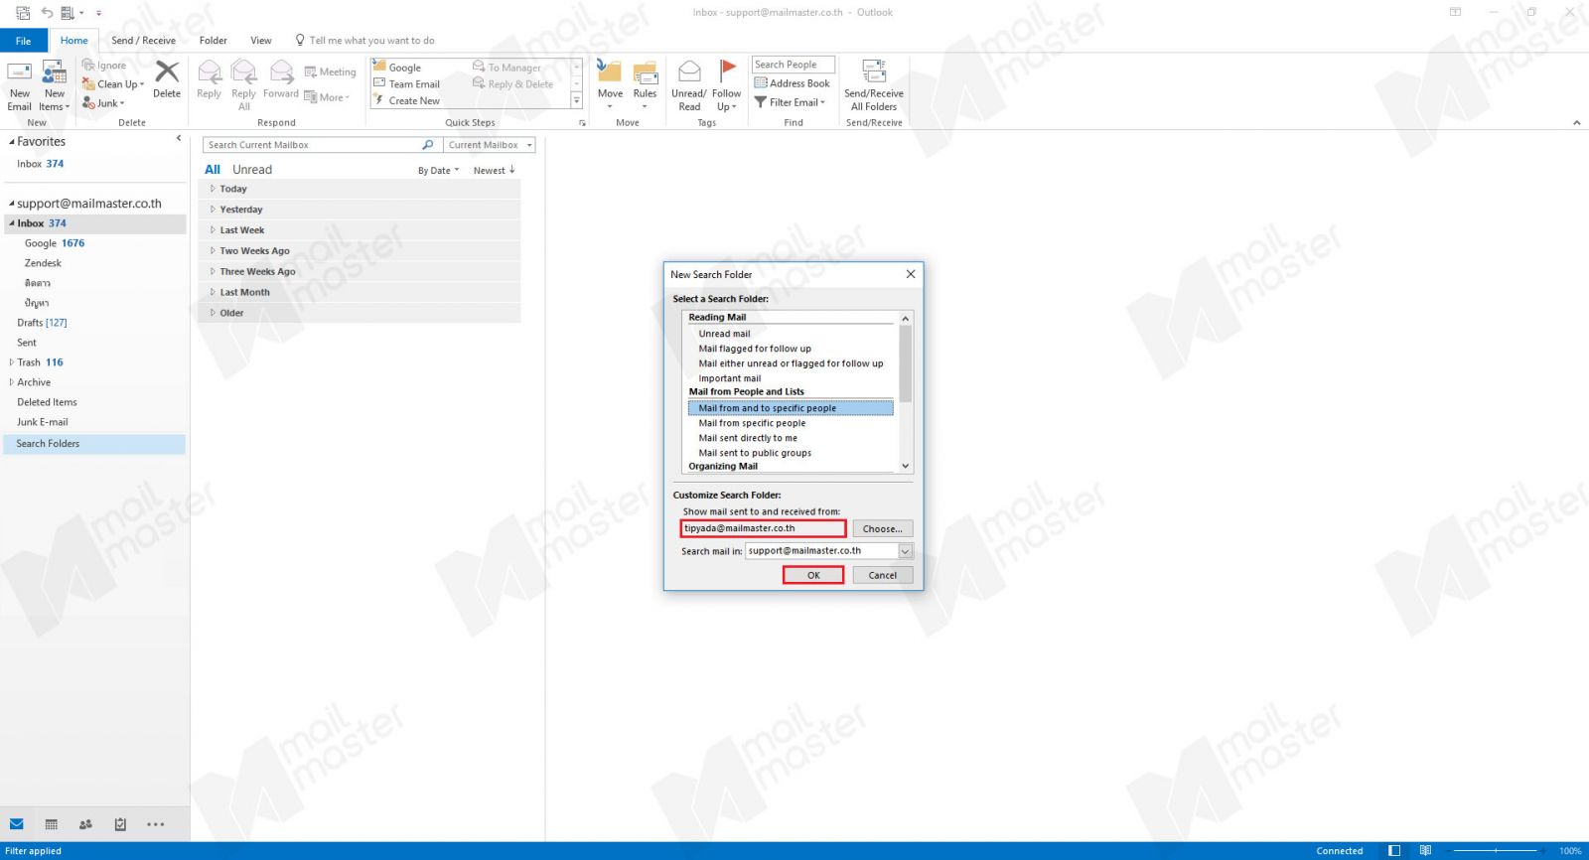Viewport: 1589px width, 860px height.
Task: Switch to Calendar view icon
Action: (52, 824)
